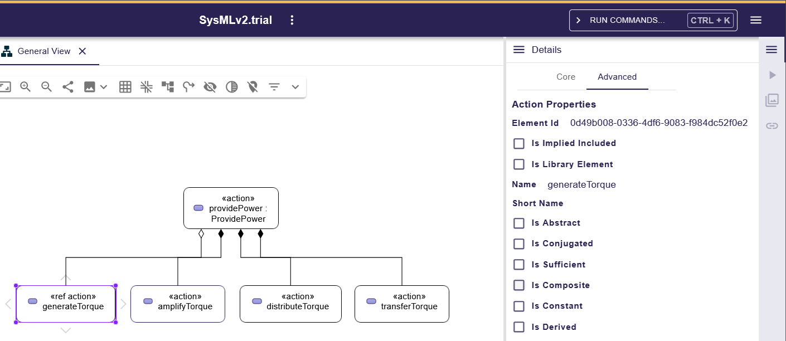
Task: Click the half-filled circle fade icon
Action: coord(231,87)
